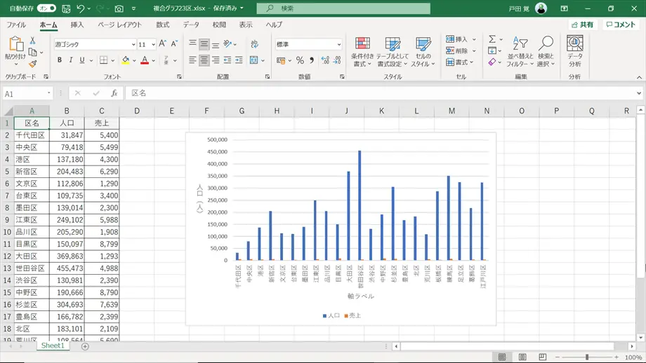Click the AutoSum sigma icon
Image resolution: width=646 pixels, height=363 pixels.
[x=492, y=39]
